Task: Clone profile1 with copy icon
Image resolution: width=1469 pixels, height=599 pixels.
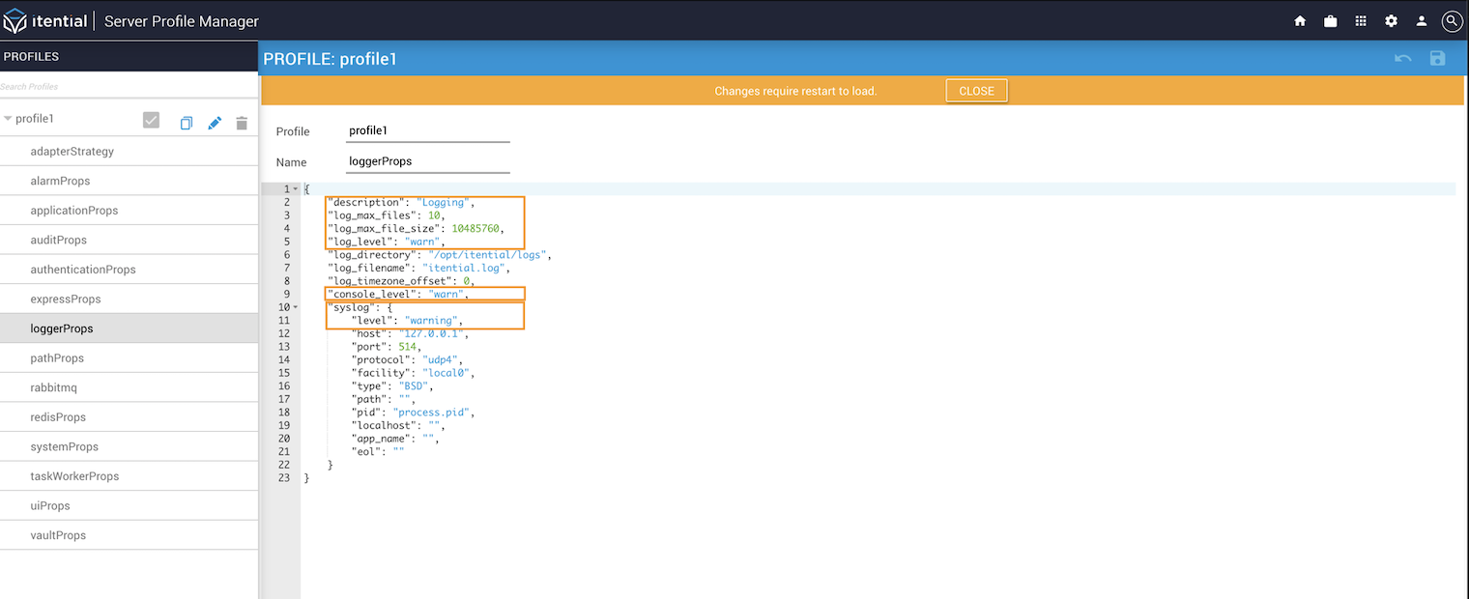Action: (x=187, y=123)
